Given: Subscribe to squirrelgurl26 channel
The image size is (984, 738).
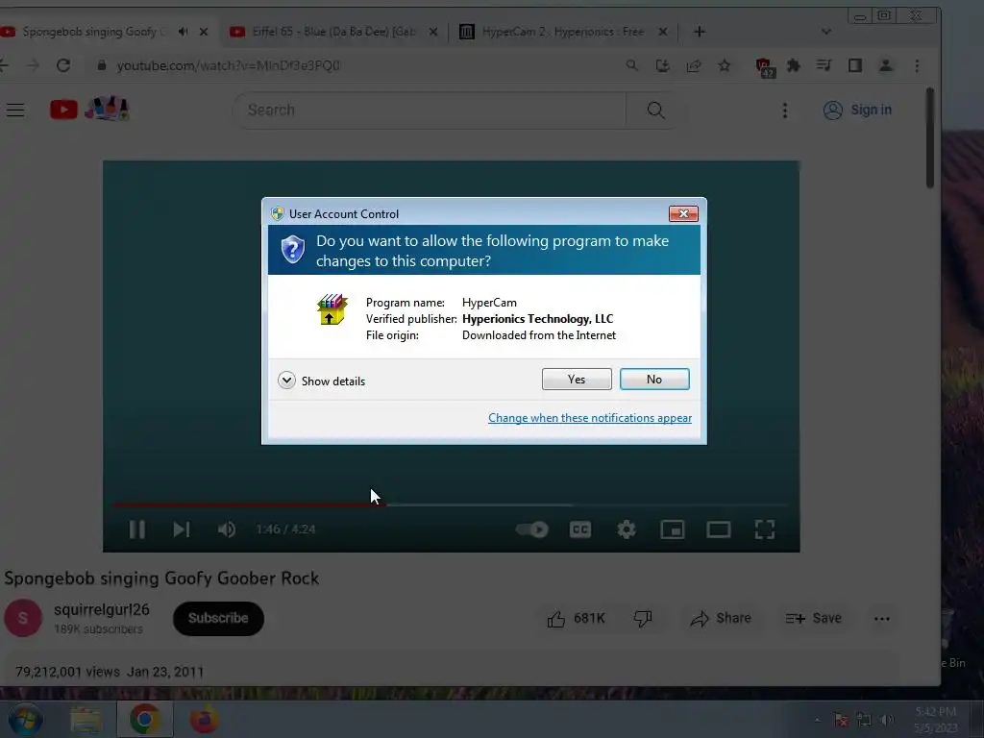Looking at the screenshot, I should click(218, 618).
